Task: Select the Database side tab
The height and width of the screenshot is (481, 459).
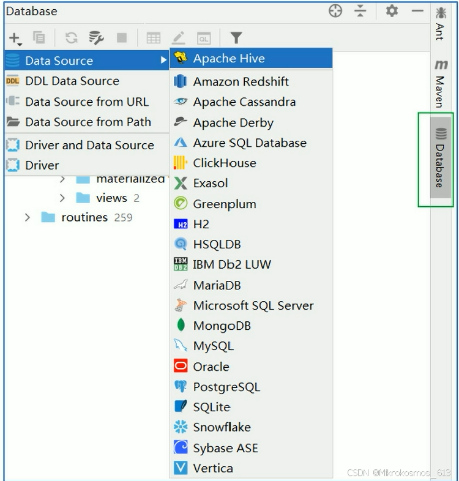Action: 441,158
